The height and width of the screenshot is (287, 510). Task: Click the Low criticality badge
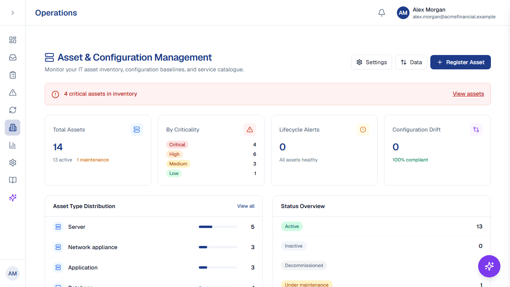click(174, 173)
